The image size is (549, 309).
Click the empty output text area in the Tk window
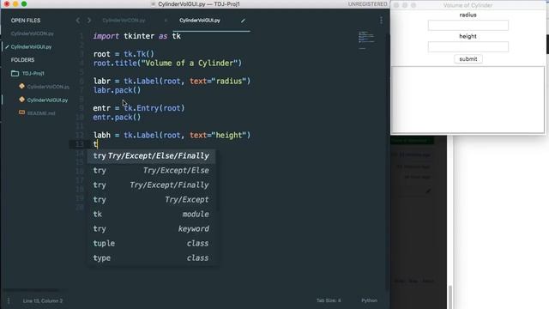[468, 100]
